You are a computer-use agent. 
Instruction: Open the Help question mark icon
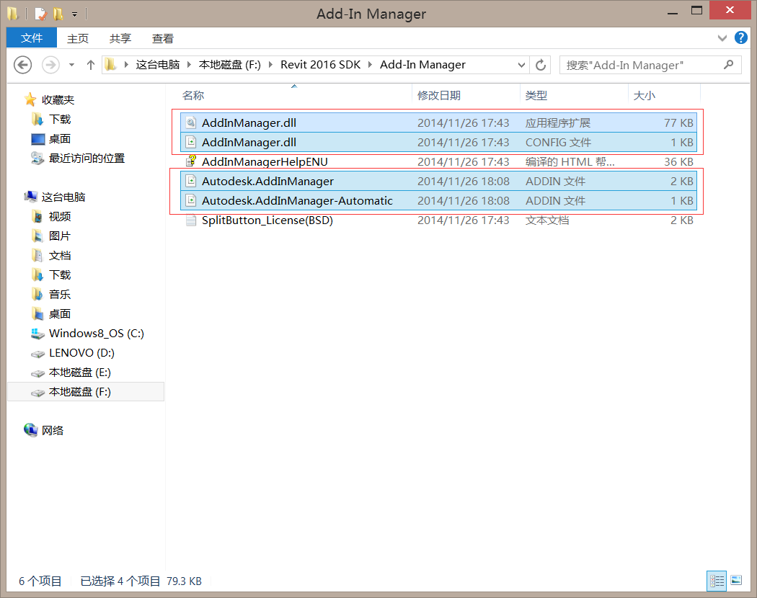pyautogui.click(x=740, y=37)
